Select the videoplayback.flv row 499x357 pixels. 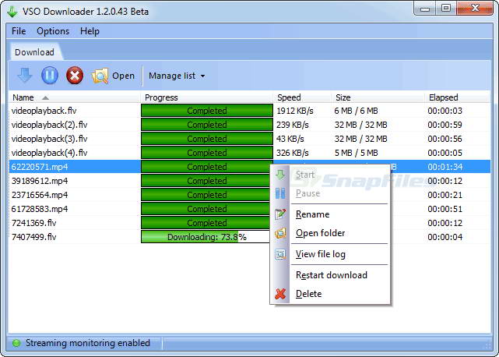pos(249,111)
